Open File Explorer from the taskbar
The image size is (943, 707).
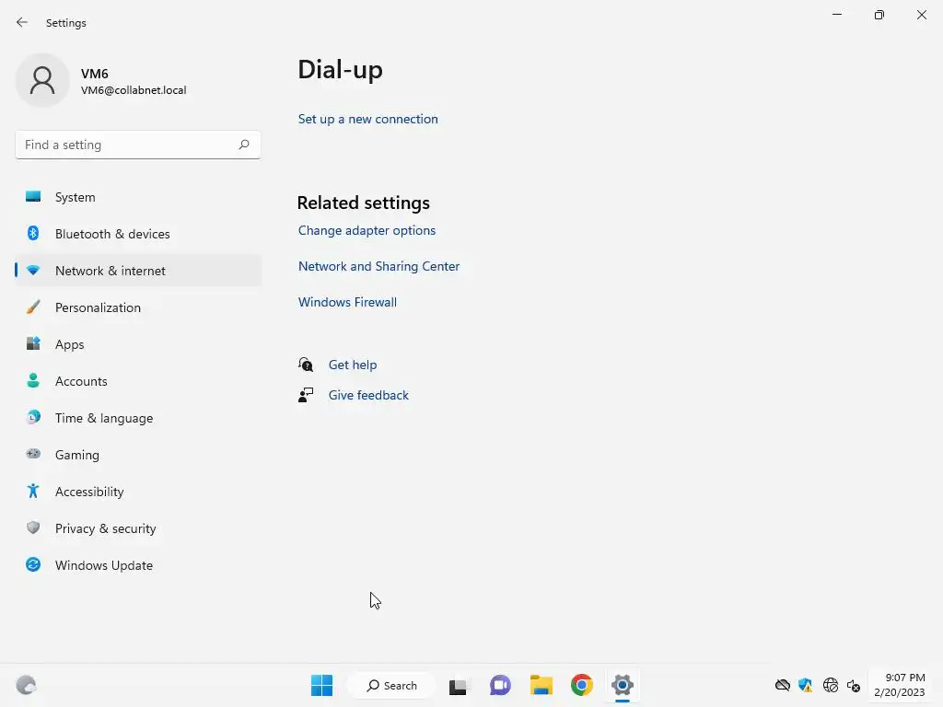tap(541, 685)
